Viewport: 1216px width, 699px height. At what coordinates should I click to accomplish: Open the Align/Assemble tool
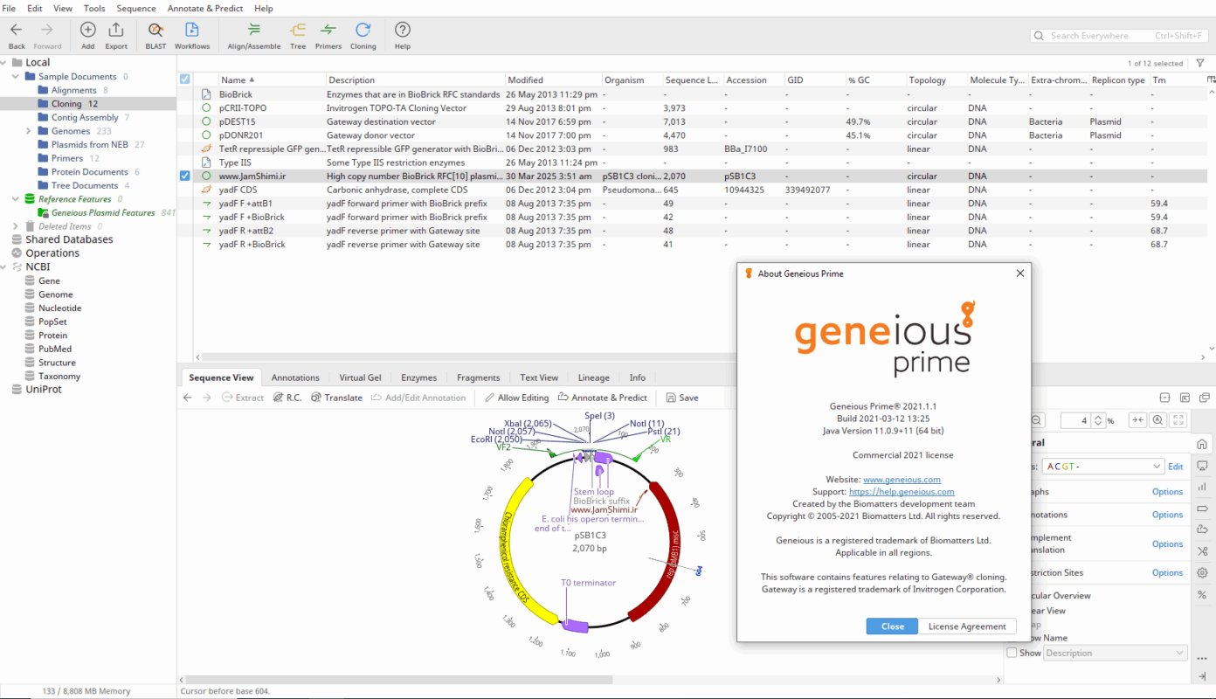tap(253, 36)
